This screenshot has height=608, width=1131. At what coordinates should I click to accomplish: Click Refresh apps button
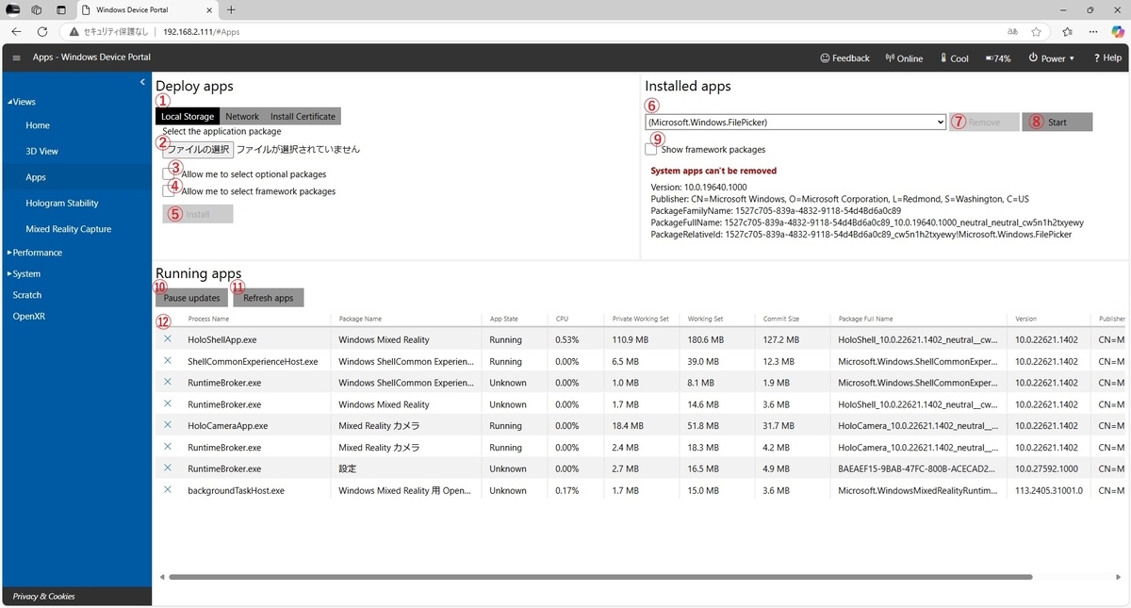(x=269, y=298)
